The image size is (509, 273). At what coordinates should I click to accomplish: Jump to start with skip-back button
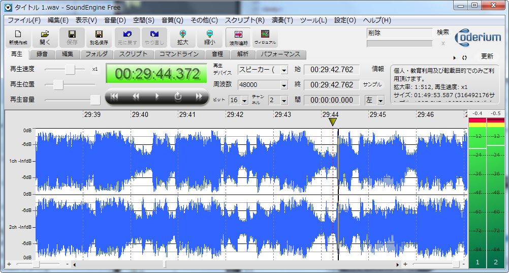click(x=114, y=96)
